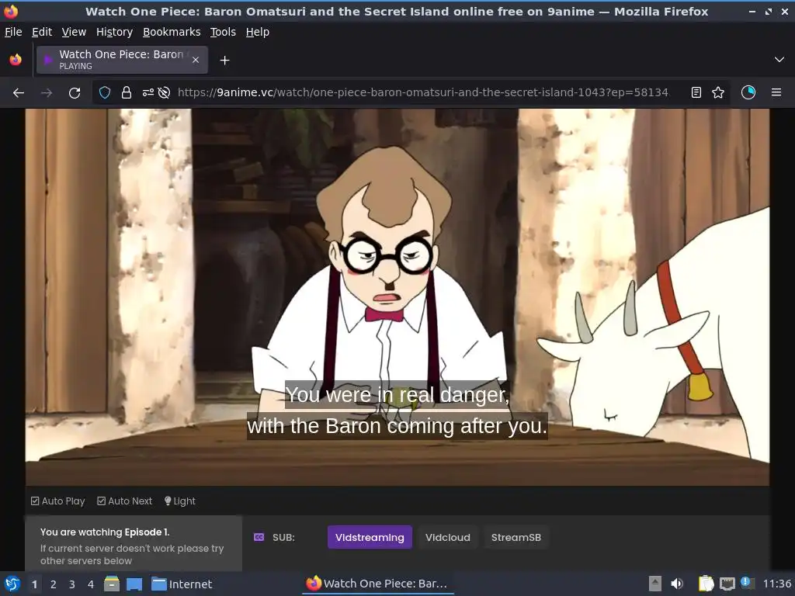Screen dimensions: 795x596
Task: Reload the current 9anime page
Action: tap(75, 93)
